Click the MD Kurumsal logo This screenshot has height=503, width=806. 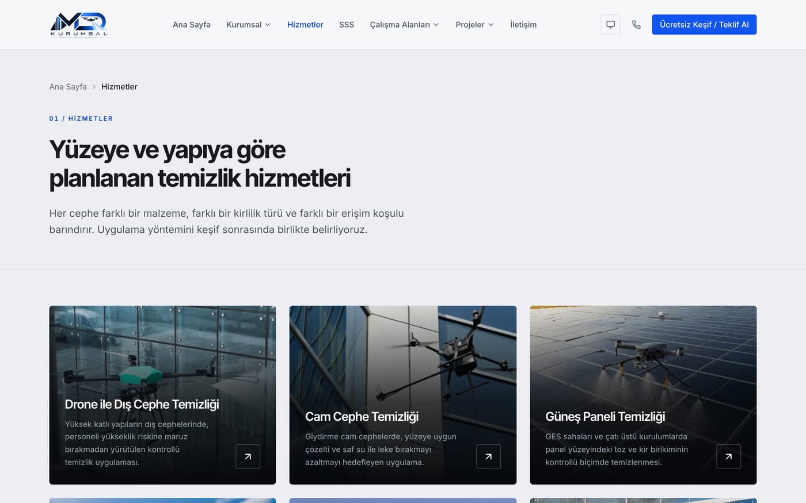[x=79, y=25]
